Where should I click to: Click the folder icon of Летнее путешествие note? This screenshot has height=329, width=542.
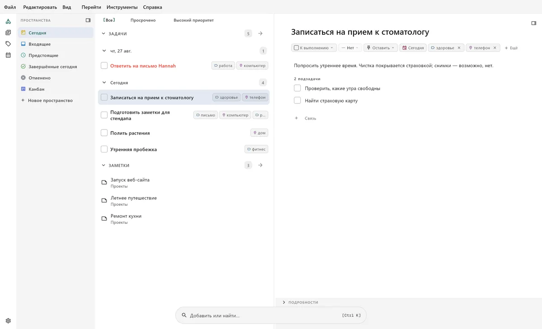104,200
